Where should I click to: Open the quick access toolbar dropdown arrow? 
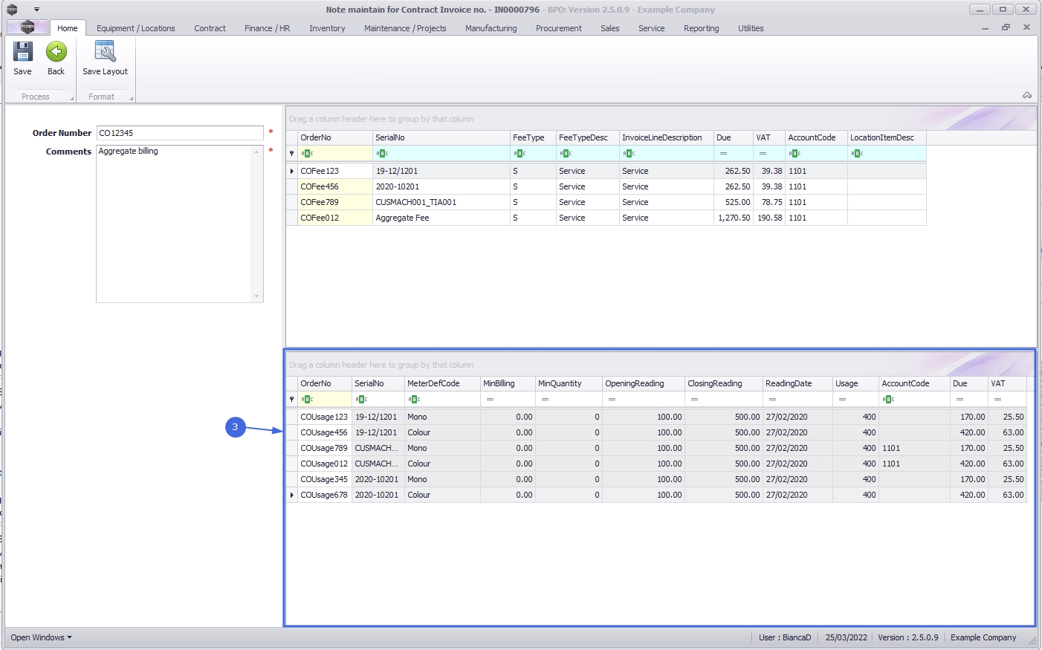pos(36,10)
